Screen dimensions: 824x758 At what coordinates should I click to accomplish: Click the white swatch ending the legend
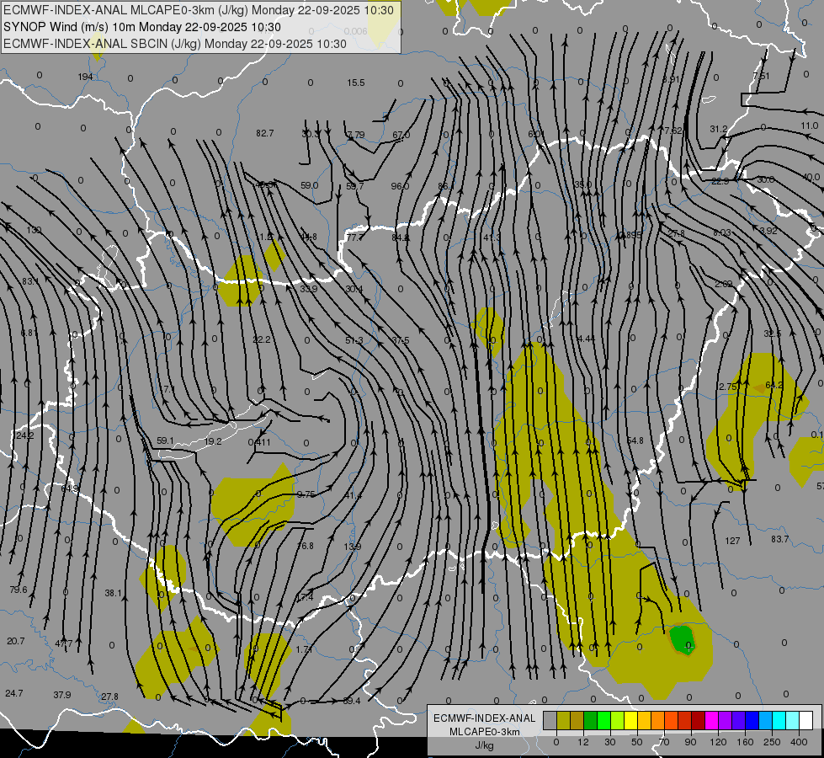click(x=805, y=720)
